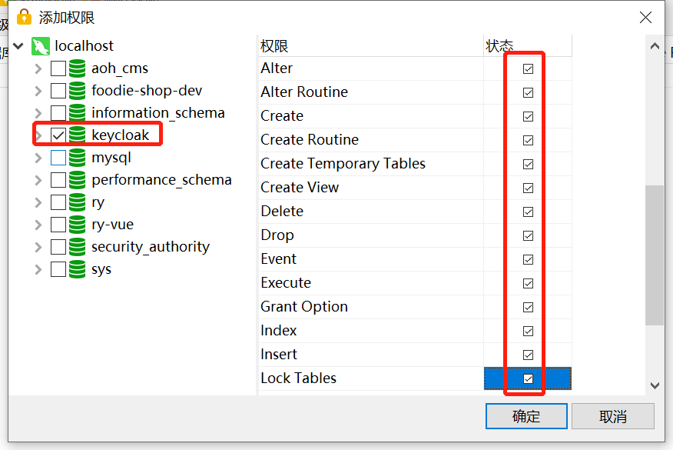The height and width of the screenshot is (450, 673).
Task: Expand the ry-vue database node
Action: pyautogui.click(x=38, y=225)
